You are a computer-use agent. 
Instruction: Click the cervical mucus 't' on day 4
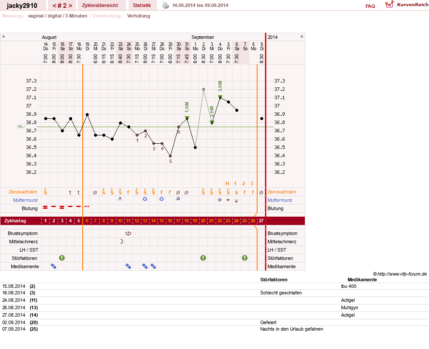click(70, 192)
